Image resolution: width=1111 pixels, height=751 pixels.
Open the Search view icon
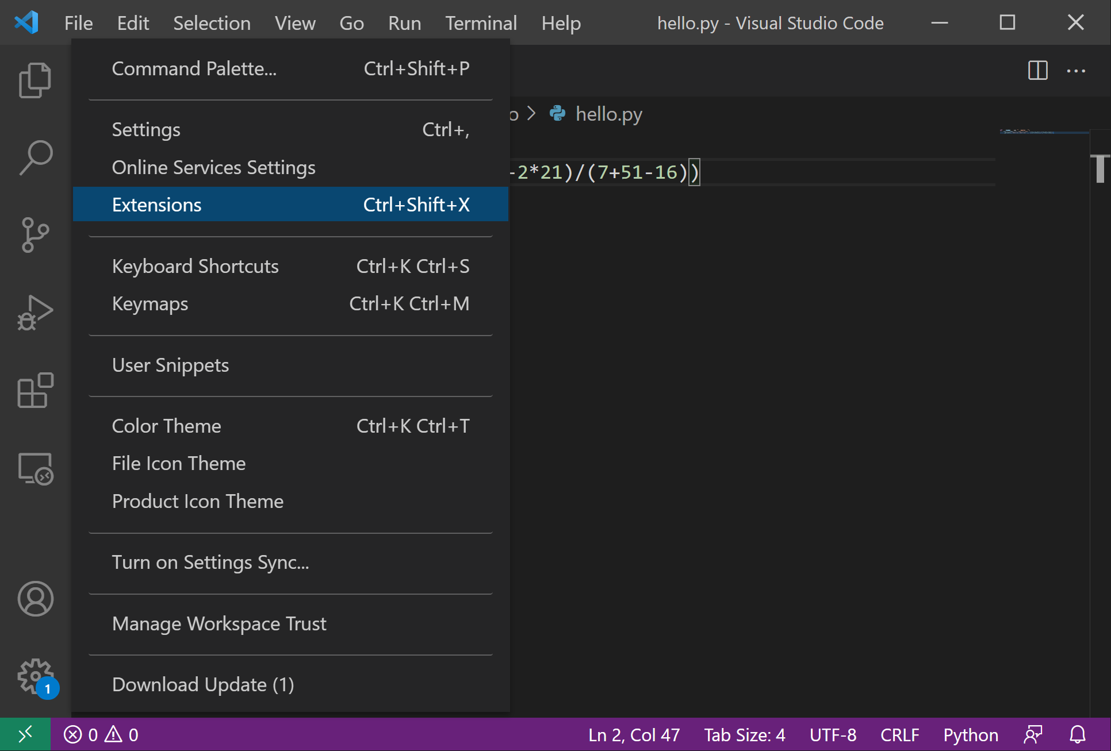35,157
